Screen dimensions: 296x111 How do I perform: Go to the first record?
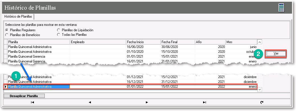pyautogui.click(x=32, y=102)
